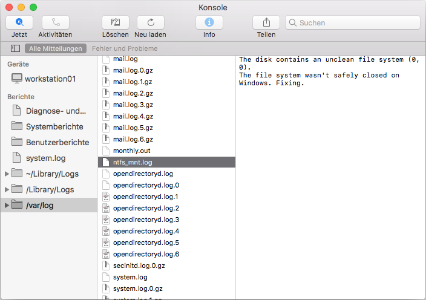Switch to Alle Mitteilungen filter
Screen dimensions: 426x300
(56, 48)
